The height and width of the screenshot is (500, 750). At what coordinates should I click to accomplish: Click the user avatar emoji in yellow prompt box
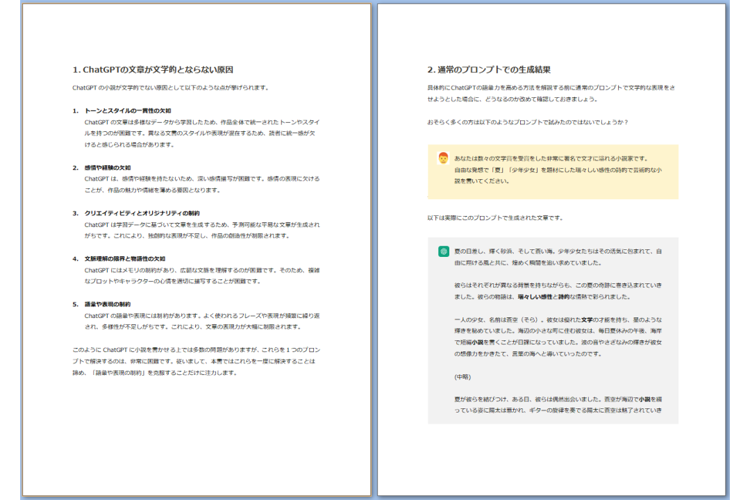[x=443, y=158]
